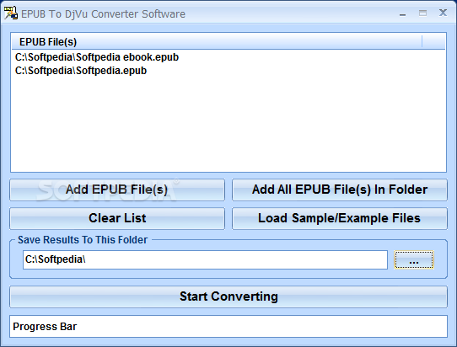
Task: Click the Add EPUB File(s) button
Action: tap(117, 190)
